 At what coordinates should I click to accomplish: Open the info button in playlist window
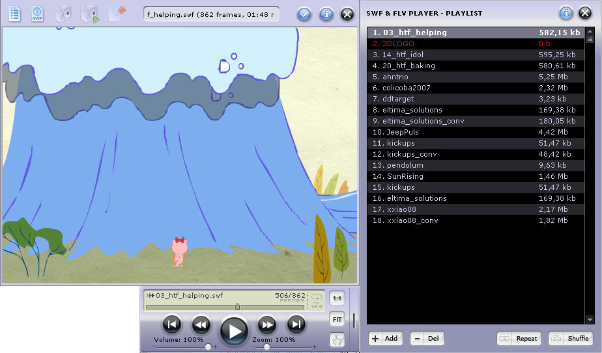pyautogui.click(x=566, y=13)
